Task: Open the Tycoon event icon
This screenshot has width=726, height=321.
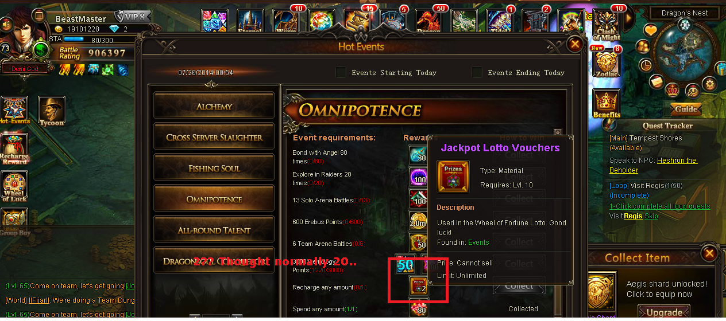Action: 51,111
